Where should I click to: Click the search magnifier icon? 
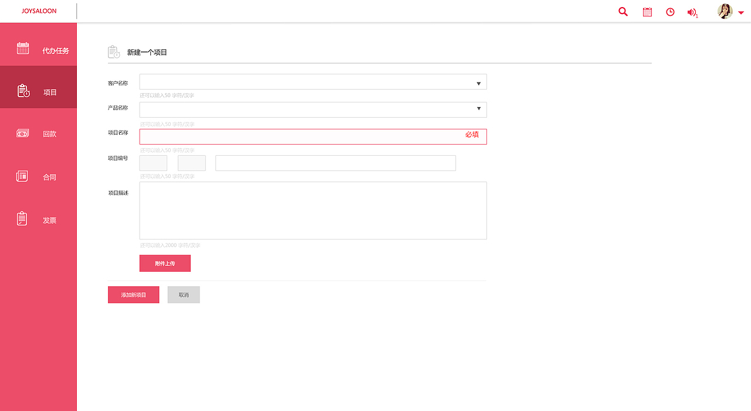pos(623,12)
